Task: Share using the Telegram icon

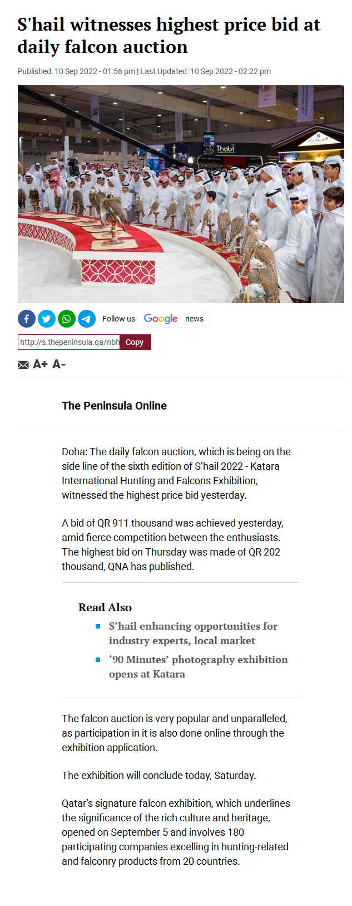Action: click(x=87, y=319)
